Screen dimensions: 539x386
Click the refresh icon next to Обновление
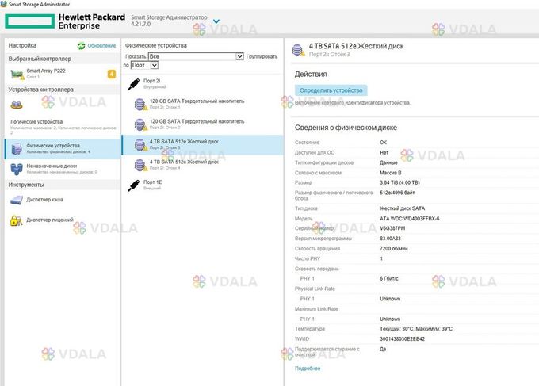tap(82, 46)
